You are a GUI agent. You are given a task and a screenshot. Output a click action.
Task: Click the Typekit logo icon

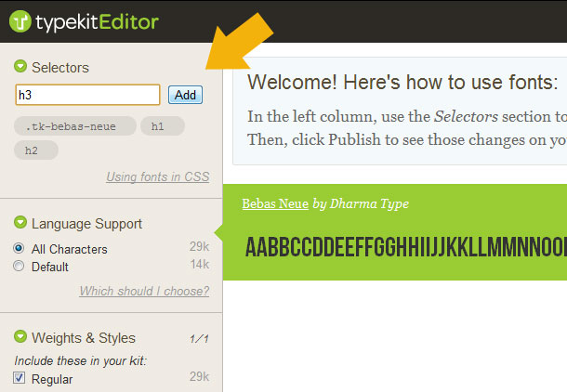pos(20,21)
